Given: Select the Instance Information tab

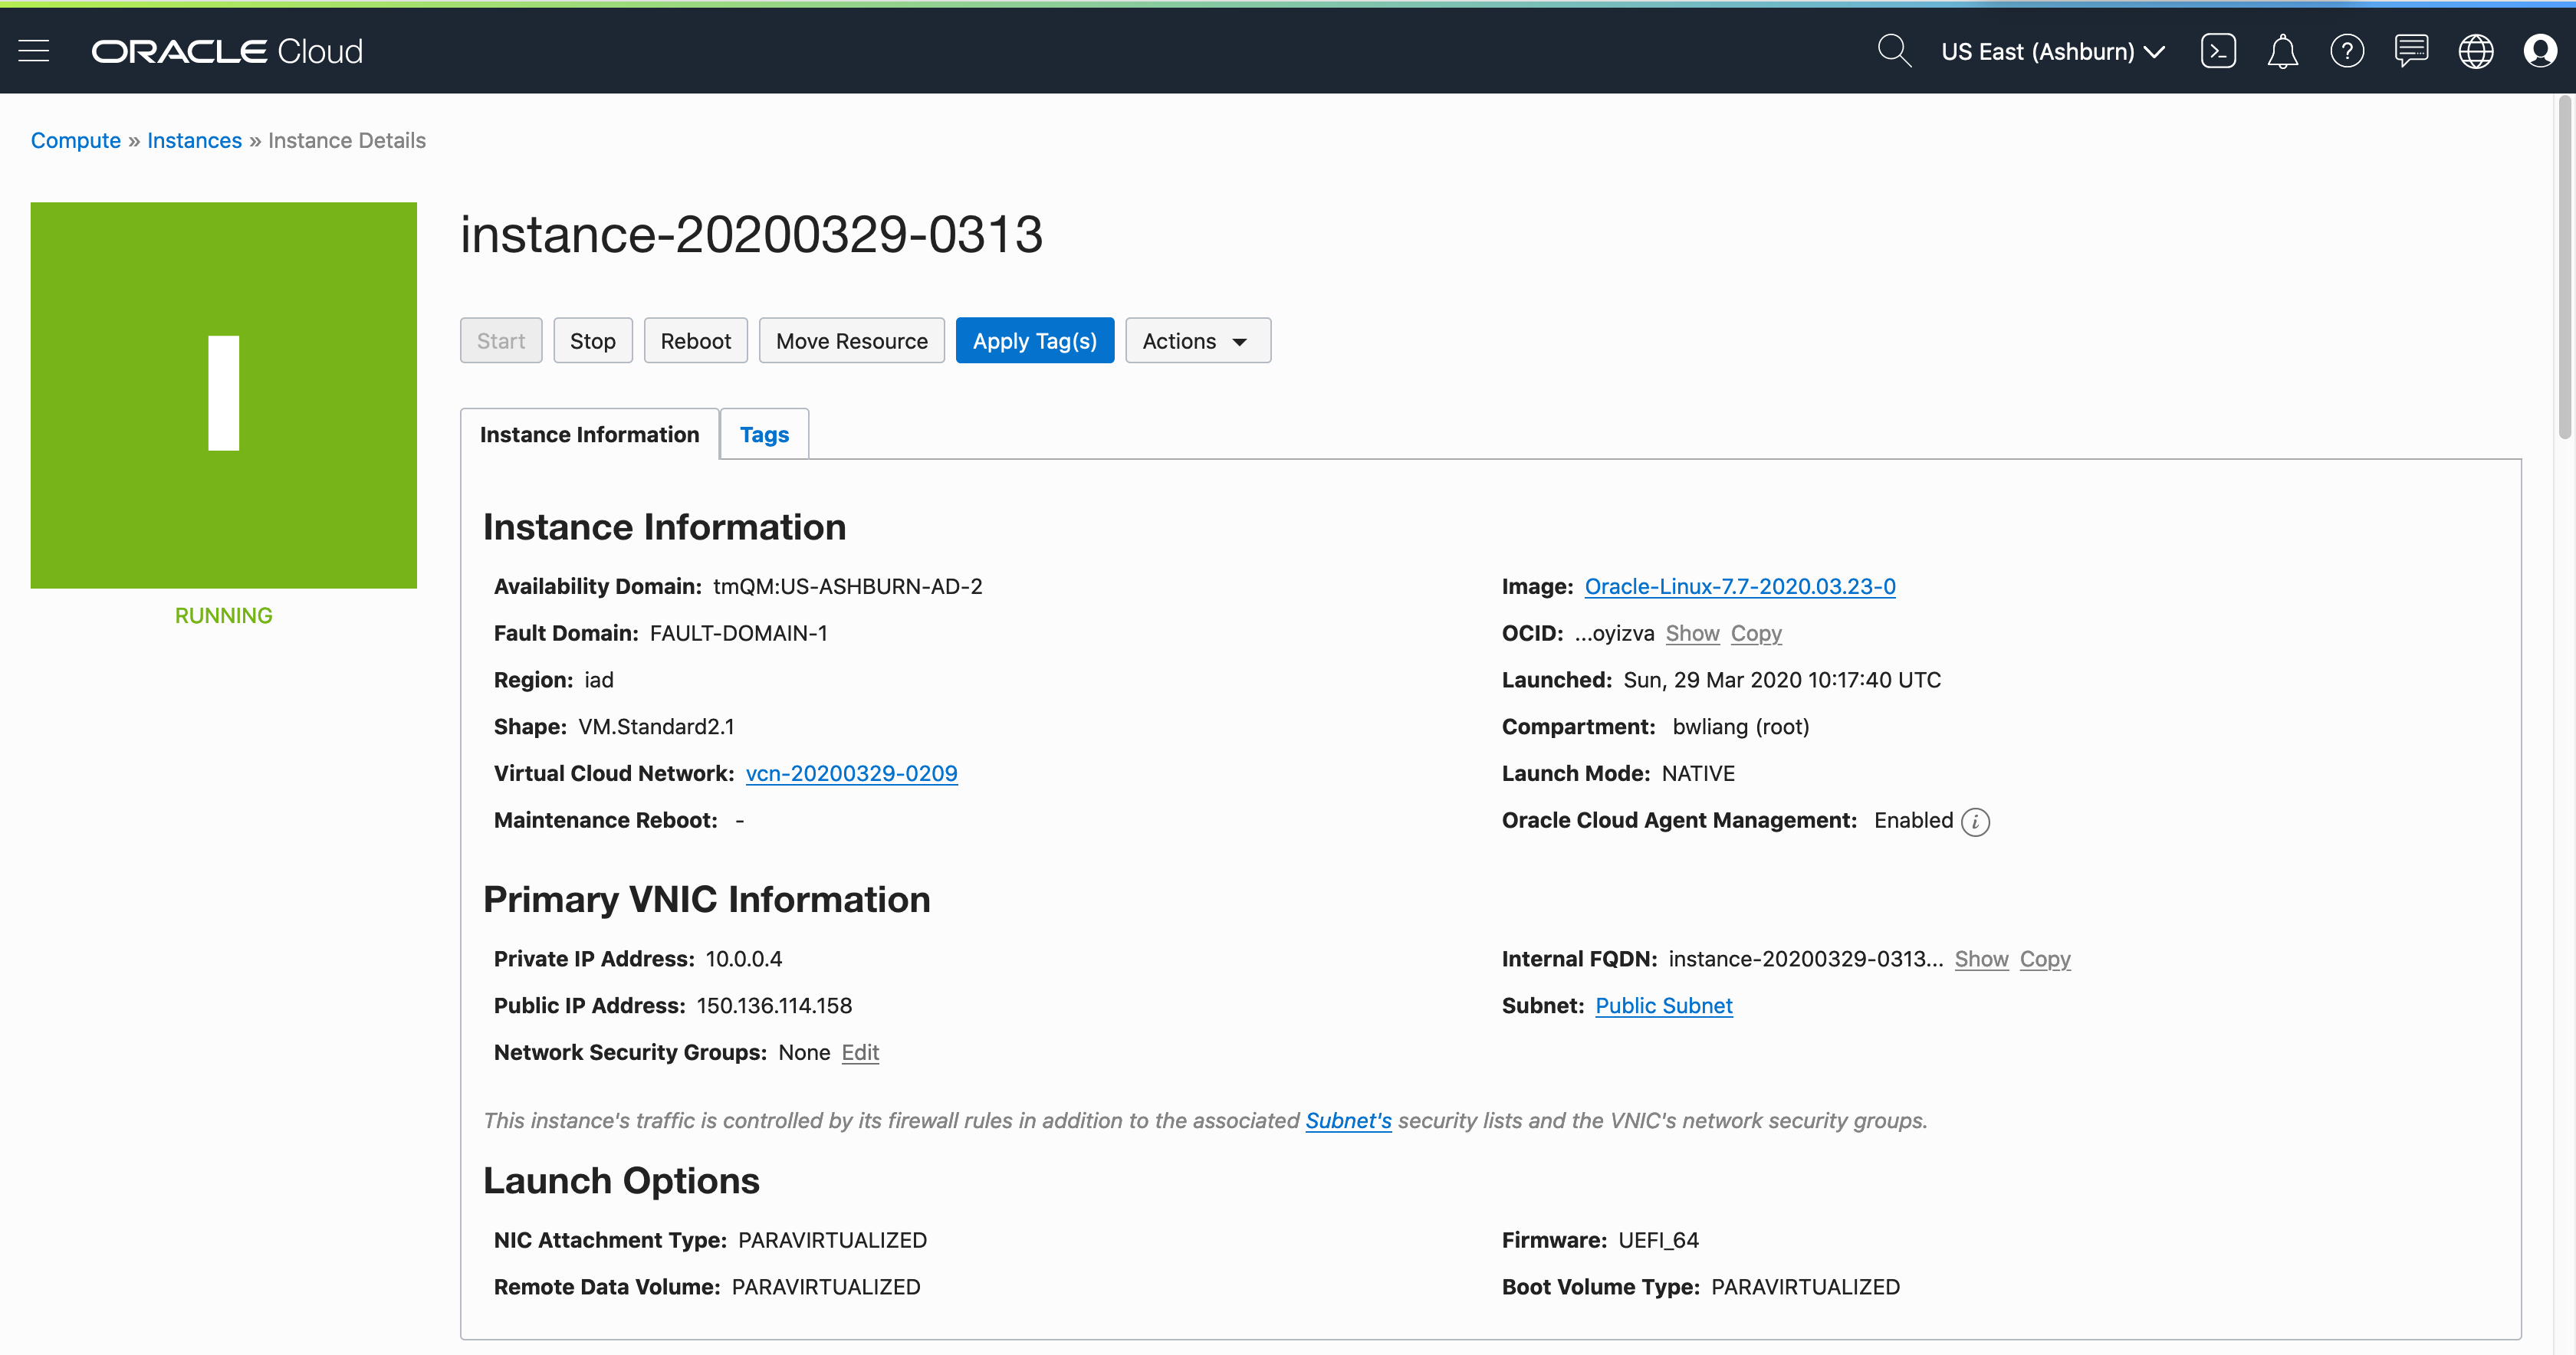Looking at the screenshot, I should point(589,434).
